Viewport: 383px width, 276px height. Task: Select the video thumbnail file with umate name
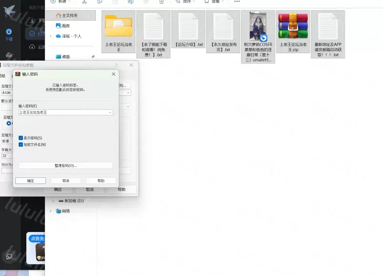point(258,37)
